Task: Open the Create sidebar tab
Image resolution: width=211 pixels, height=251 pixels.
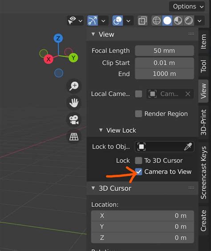Action: [203, 221]
